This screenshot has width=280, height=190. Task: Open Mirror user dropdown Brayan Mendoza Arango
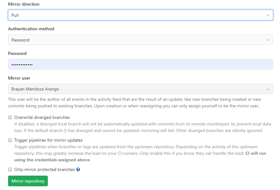(137, 89)
